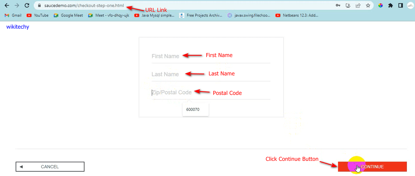415x176 pixels.
Task: Click the red CONTINUE button
Action: click(372, 167)
